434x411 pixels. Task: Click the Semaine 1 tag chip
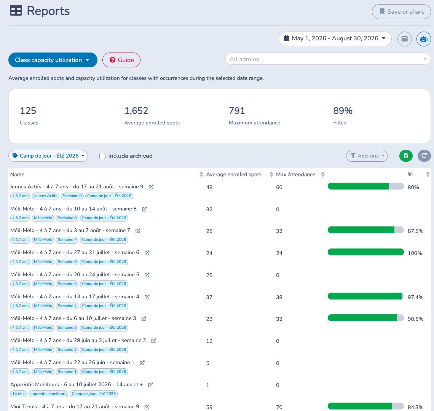coord(67,372)
